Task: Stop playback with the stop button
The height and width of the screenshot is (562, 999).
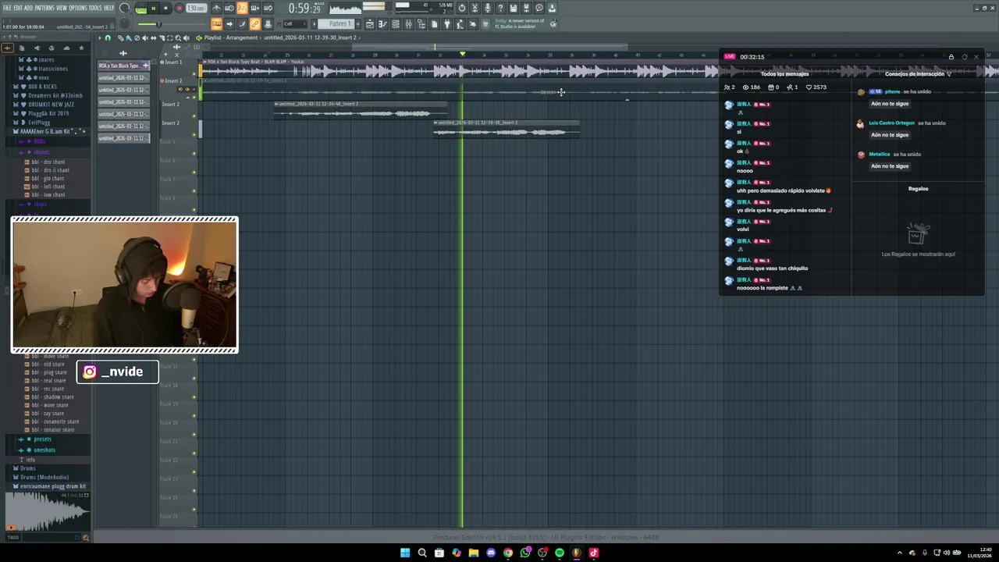Action: coord(165,8)
